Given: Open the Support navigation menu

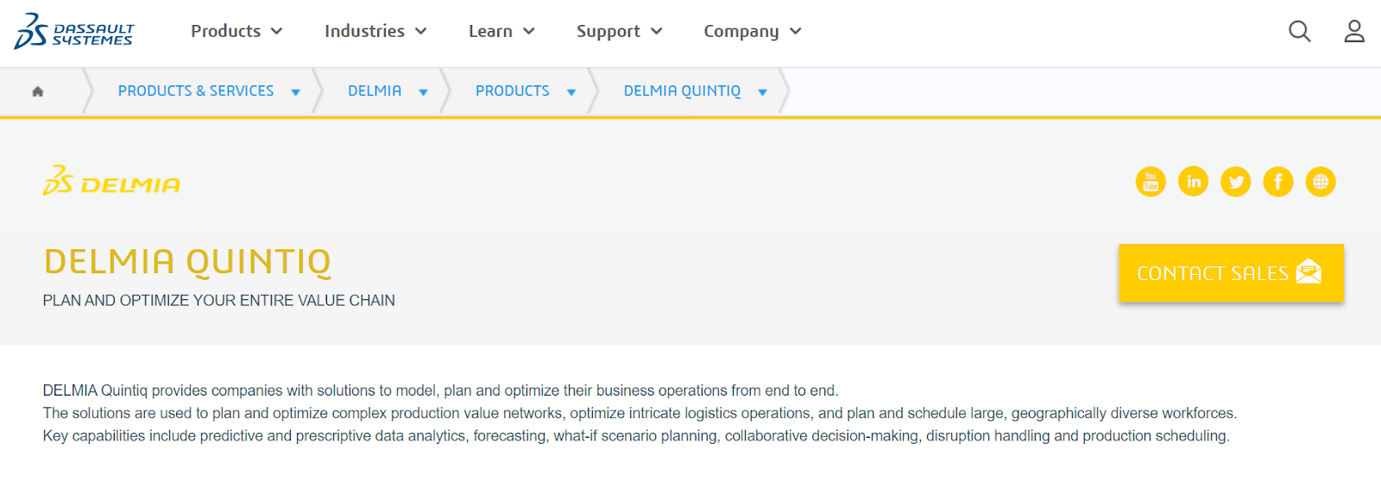Looking at the screenshot, I should coord(619,32).
